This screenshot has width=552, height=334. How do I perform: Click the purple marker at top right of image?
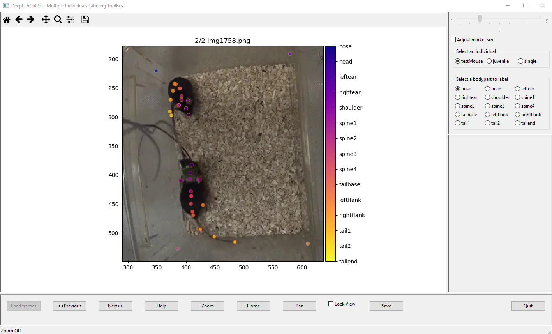point(290,54)
